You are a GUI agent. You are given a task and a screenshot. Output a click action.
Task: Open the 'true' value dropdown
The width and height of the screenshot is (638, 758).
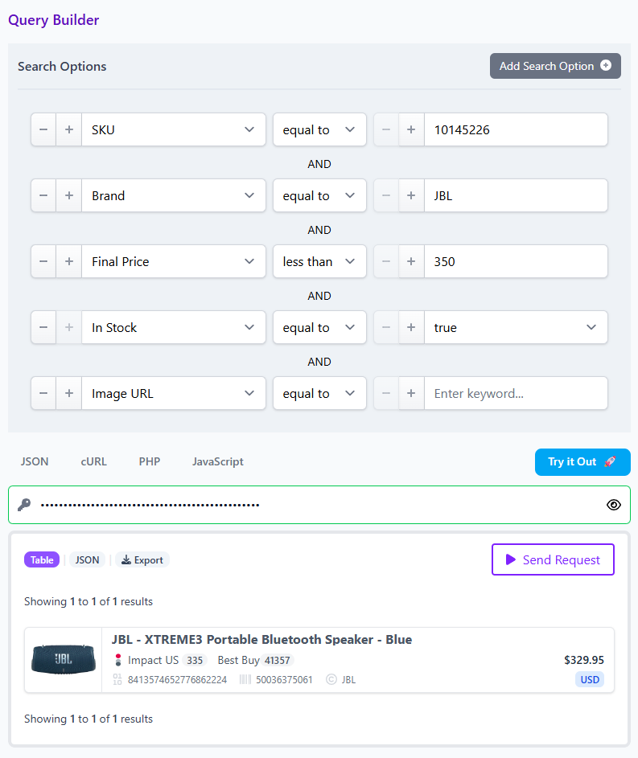(516, 327)
